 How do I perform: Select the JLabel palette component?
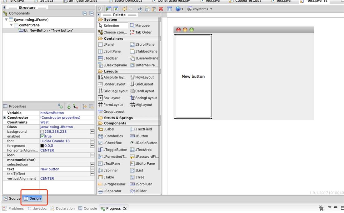coord(107,129)
